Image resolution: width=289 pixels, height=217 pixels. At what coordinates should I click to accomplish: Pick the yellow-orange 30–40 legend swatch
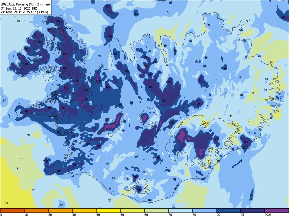pyautogui.click(x=84, y=211)
